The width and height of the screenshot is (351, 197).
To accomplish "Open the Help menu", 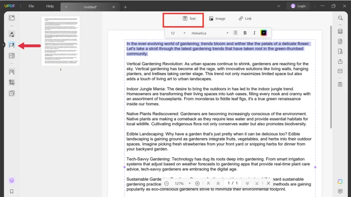I will 50,6.
